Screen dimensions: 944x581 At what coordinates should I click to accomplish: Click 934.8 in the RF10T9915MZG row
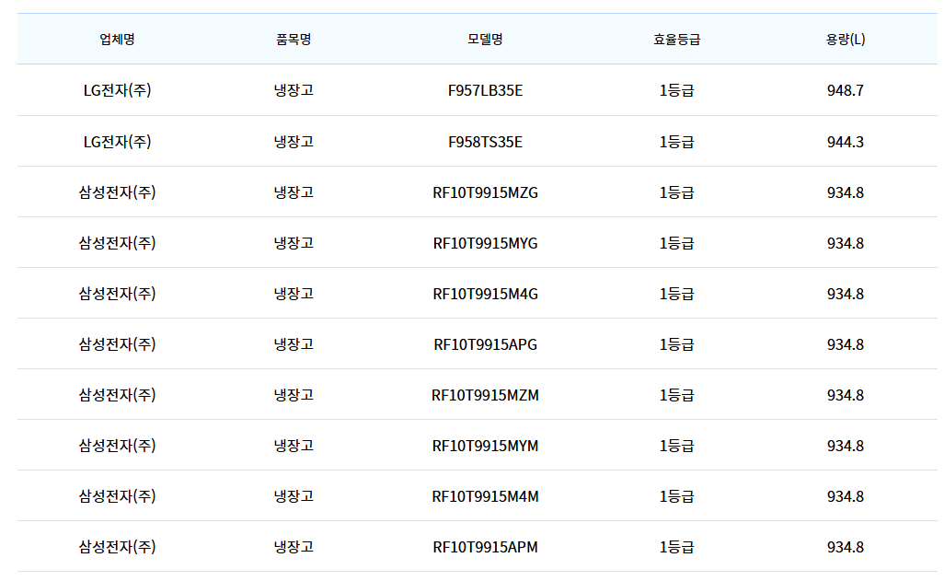846,192
